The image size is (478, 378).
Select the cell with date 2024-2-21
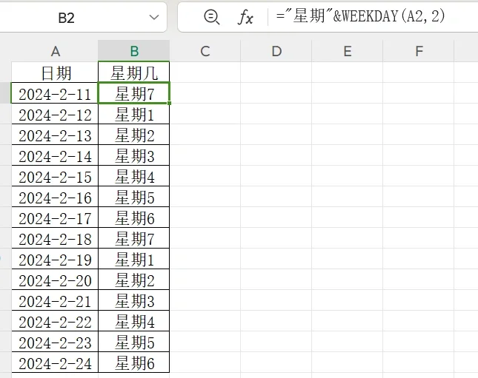coord(55,300)
